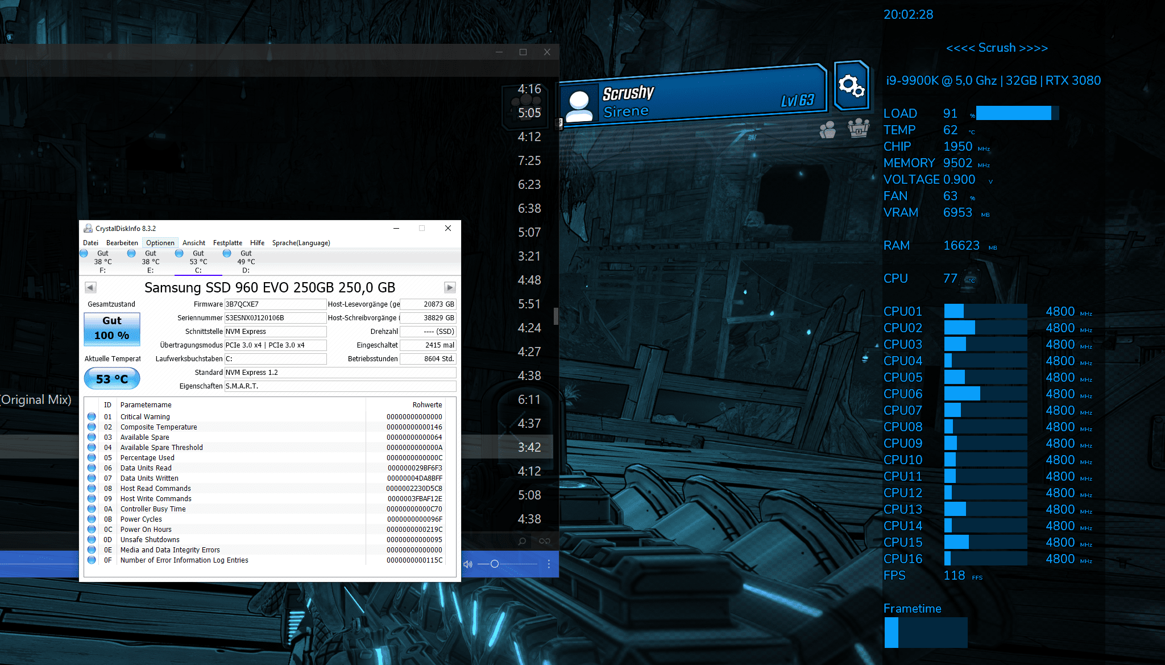Open game settings gear icon
The image size is (1165, 665).
(852, 86)
